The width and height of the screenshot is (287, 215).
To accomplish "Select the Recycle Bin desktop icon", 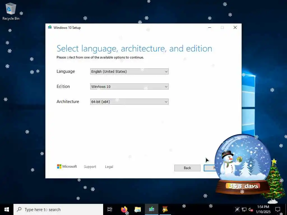I will [x=11, y=11].
